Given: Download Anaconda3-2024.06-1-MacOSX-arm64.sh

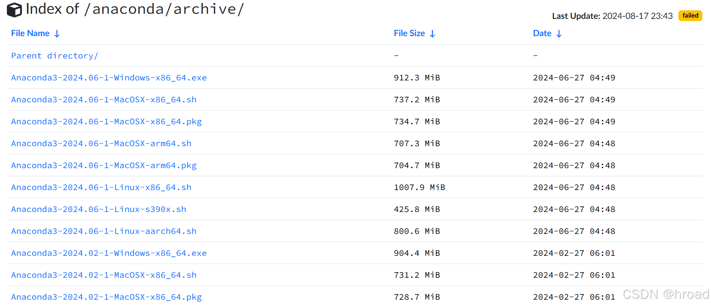Looking at the screenshot, I should 101,144.
